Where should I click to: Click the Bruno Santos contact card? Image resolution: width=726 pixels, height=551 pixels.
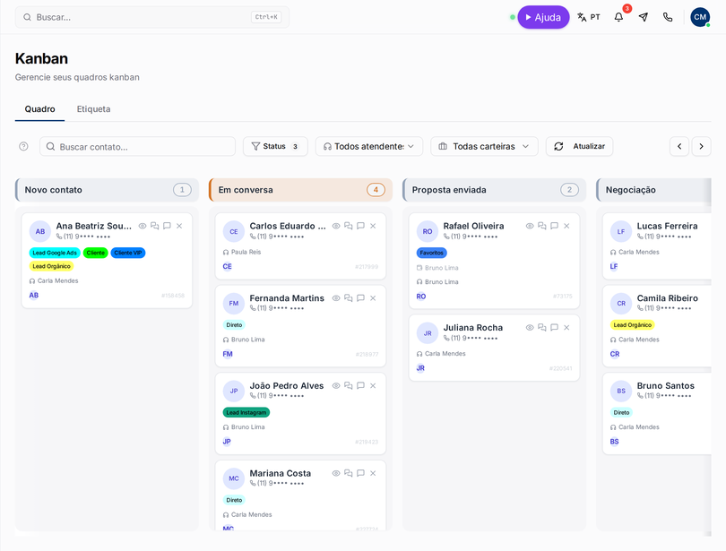pyautogui.click(x=657, y=414)
